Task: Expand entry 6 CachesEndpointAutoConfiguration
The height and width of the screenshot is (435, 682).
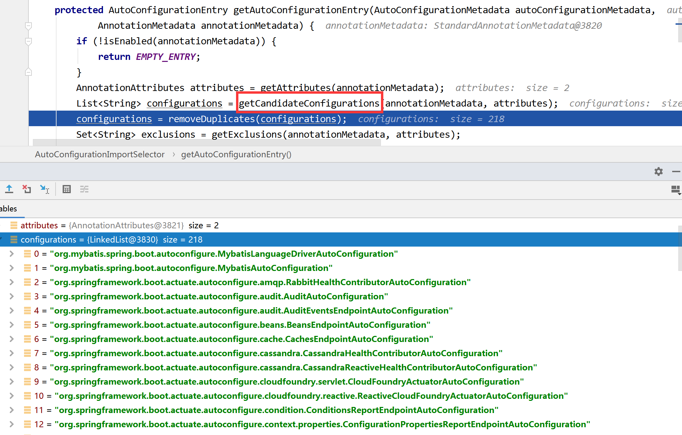Action: (12, 339)
